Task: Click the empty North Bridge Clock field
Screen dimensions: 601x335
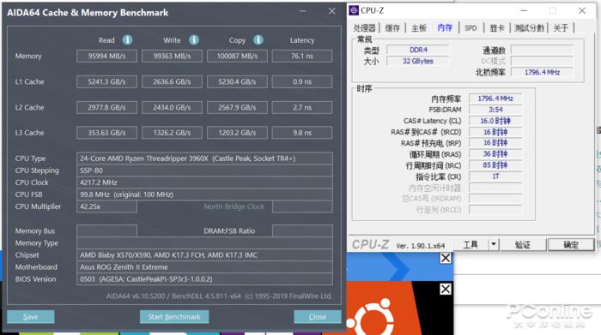Action: (x=302, y=206)
